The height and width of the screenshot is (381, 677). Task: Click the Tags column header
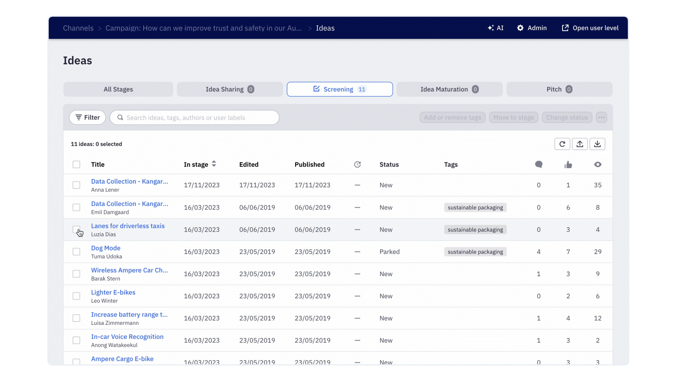click(451, 165)
